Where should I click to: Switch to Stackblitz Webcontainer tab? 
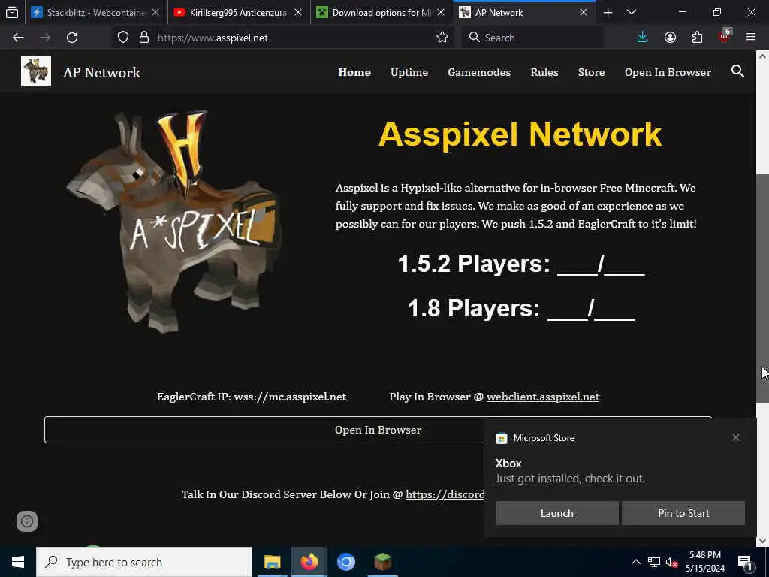[95, 12]
